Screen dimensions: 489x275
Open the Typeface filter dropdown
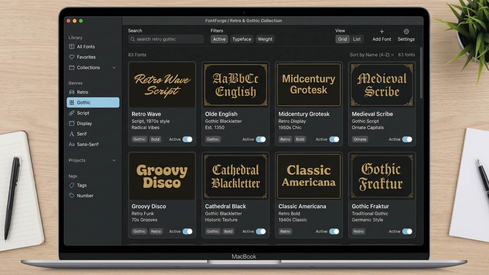click(242, 39)
